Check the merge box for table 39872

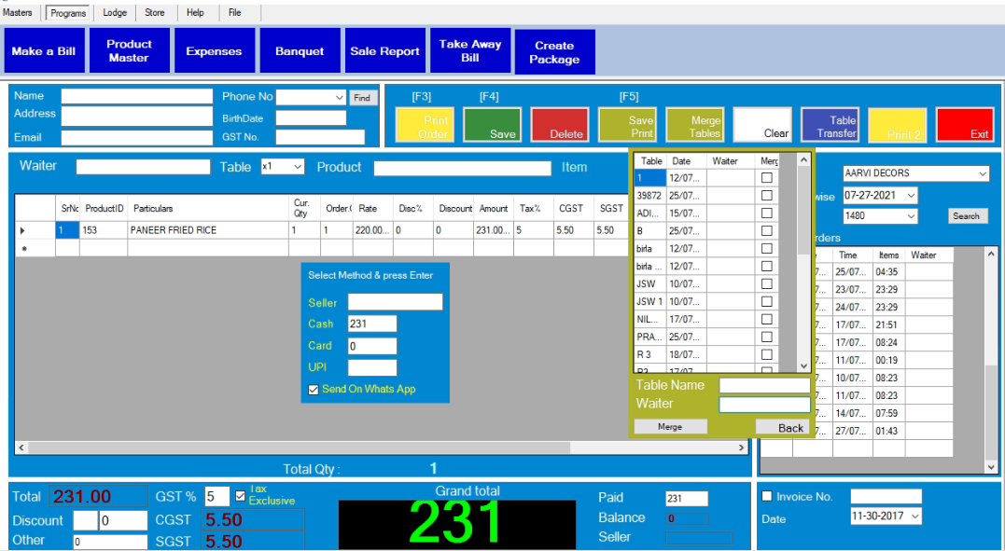click(767, 196)
